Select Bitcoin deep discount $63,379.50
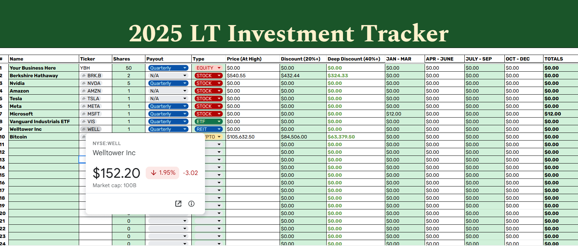 356,137
